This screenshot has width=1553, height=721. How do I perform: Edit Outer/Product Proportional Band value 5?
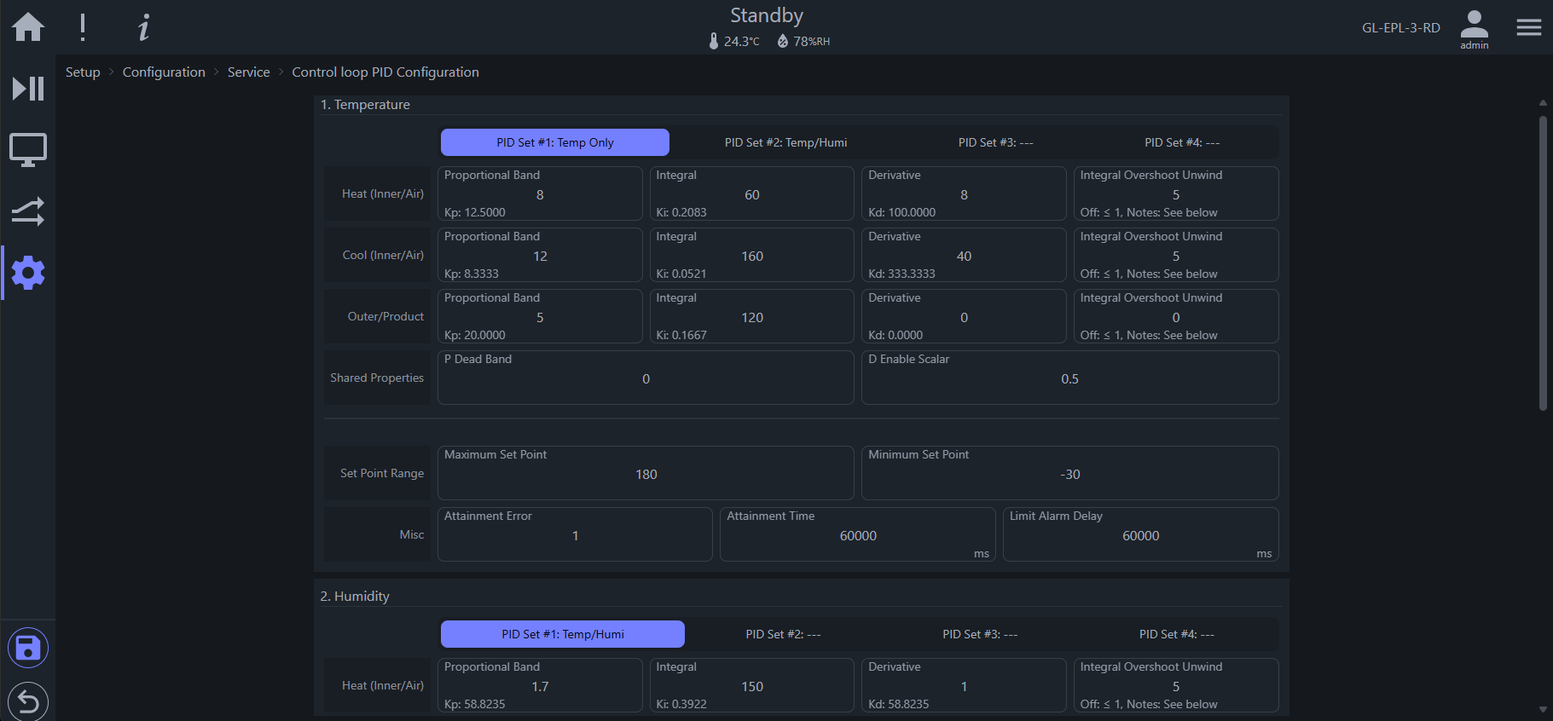point(540,316)
